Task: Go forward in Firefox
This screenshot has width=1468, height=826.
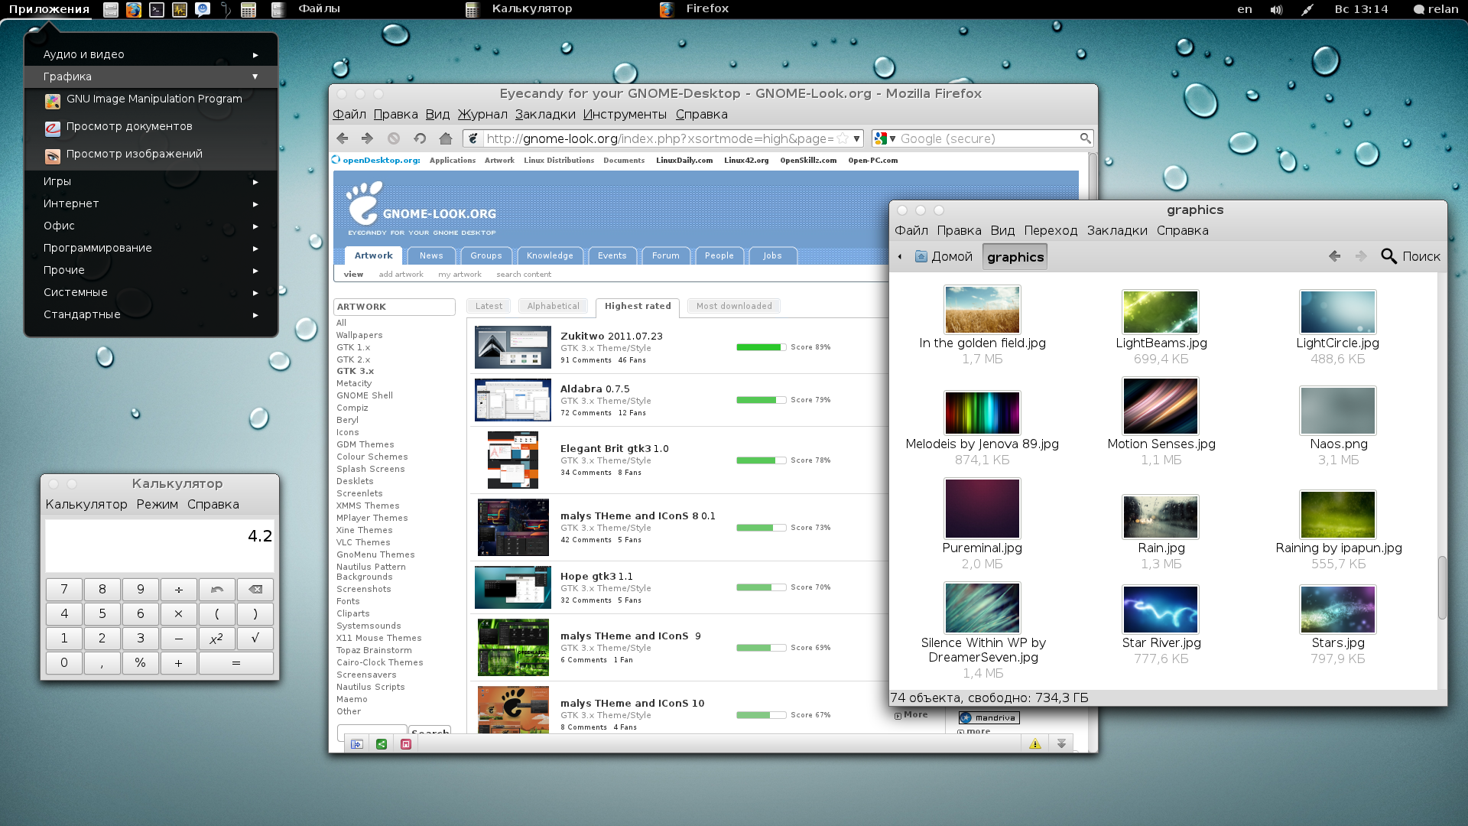Action: 367,138
